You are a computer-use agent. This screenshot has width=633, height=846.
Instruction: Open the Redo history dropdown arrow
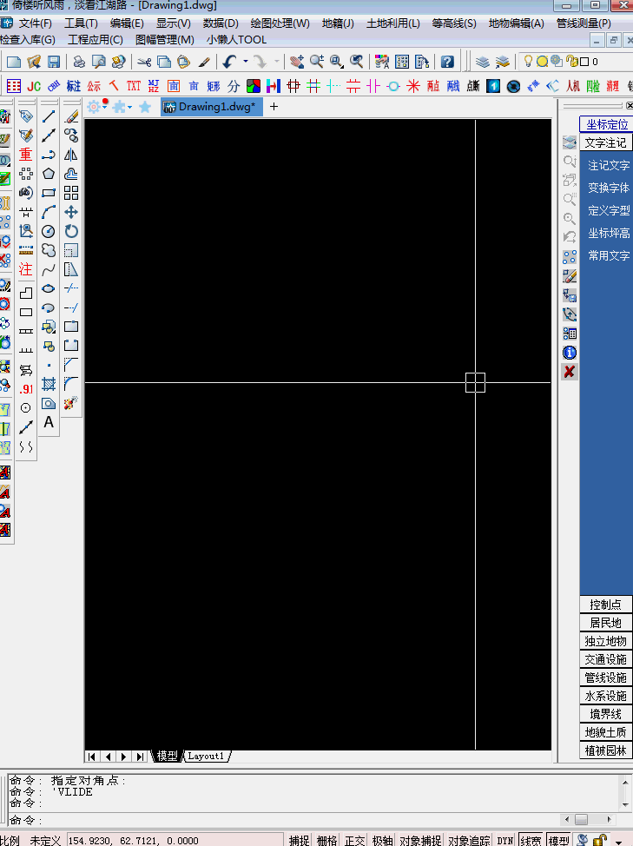tap(277, 62)
